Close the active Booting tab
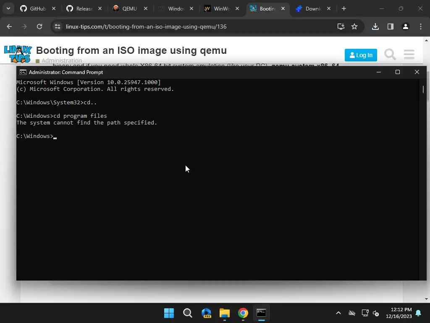This screenshot has height=323, width=430. point(283,8)
